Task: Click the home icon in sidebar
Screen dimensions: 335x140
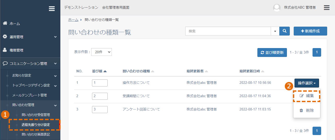Action: [x=5, y=23]
